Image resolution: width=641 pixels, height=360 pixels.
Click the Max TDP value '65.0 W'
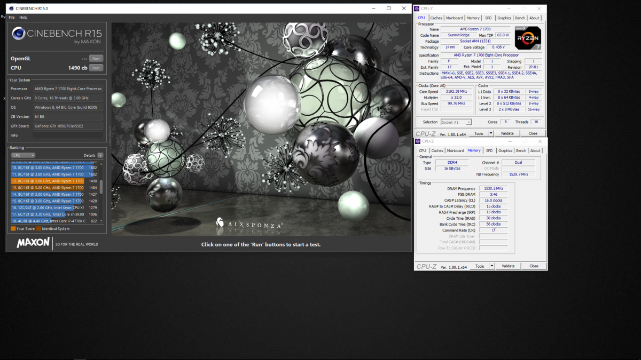503,35
